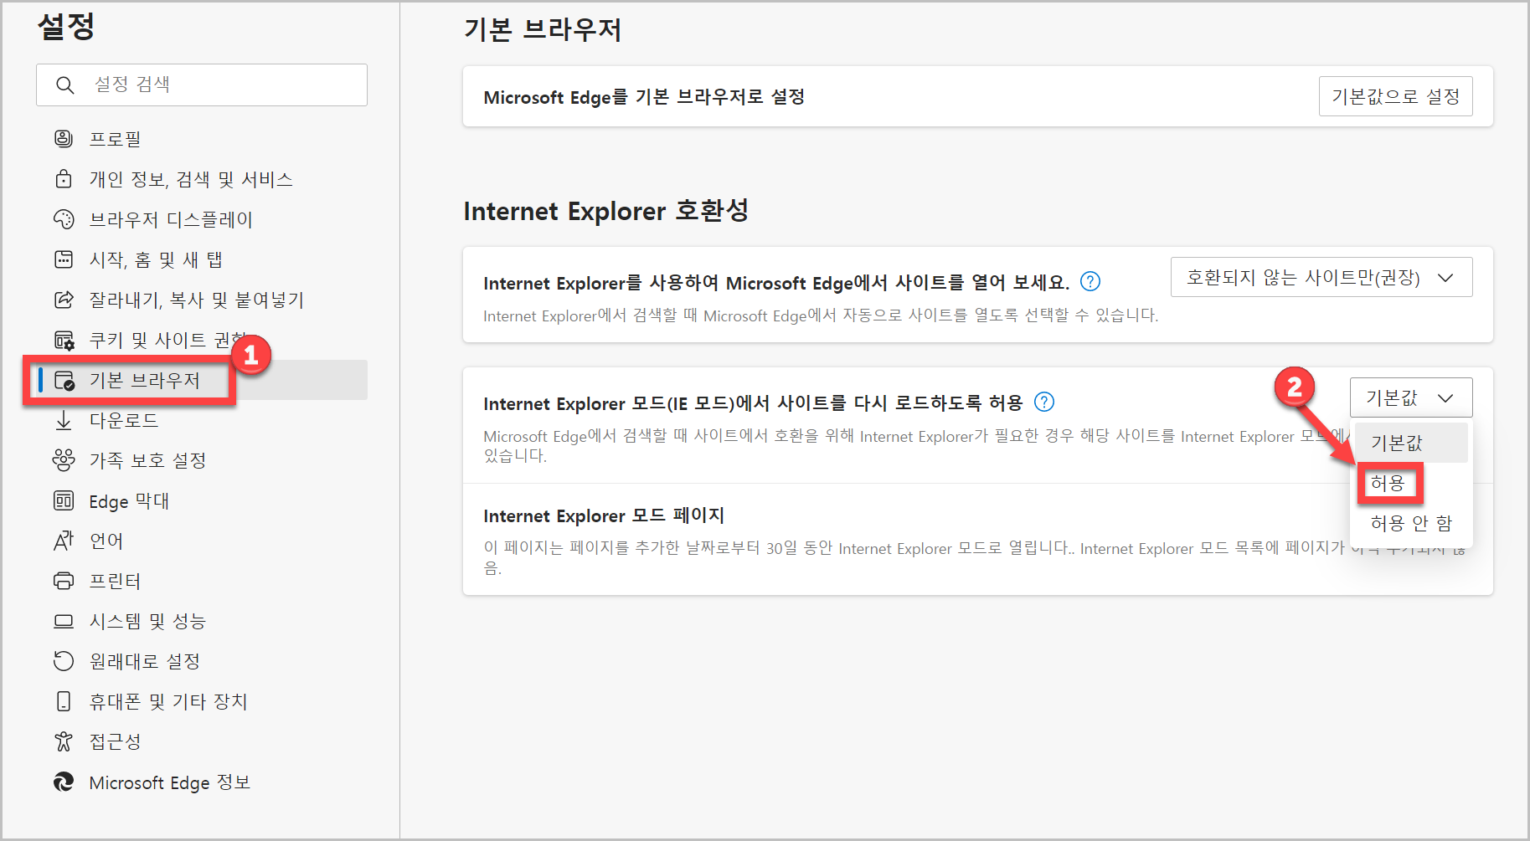Click help icon beside Internet Explorer site opening option
1530x841 pixels.
(x=1090, y=281)
